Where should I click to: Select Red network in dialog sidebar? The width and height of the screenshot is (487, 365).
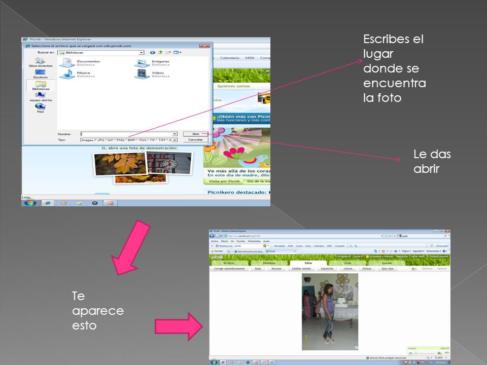point(41,108)
